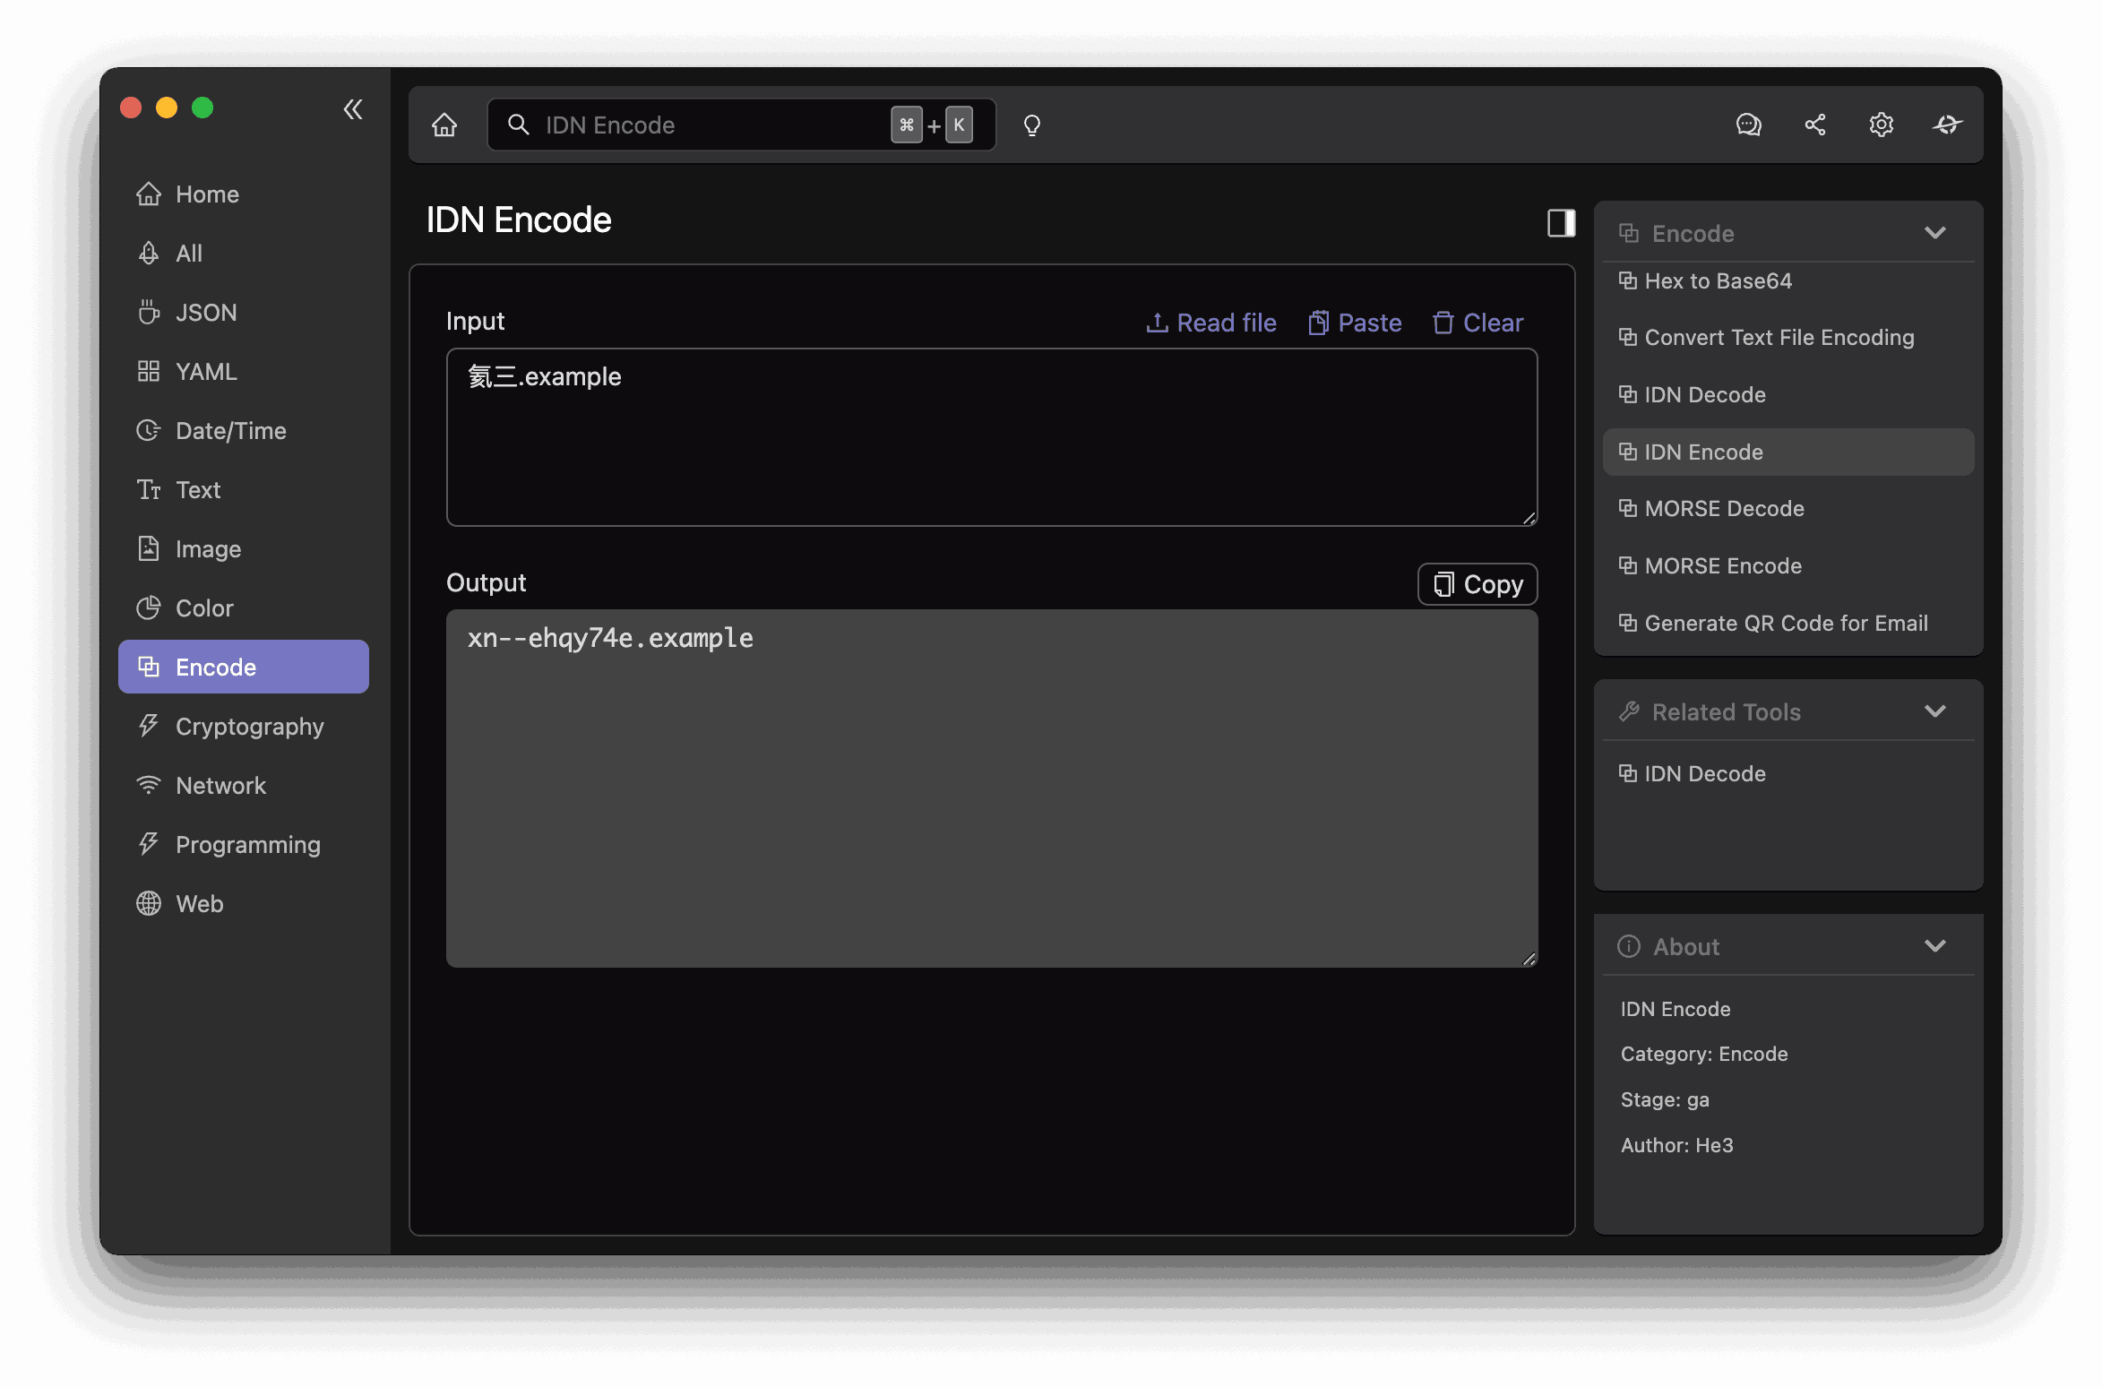2102x1387 pixels.
Task: Click Paste button above input
Action: (x=1355, y=323)
